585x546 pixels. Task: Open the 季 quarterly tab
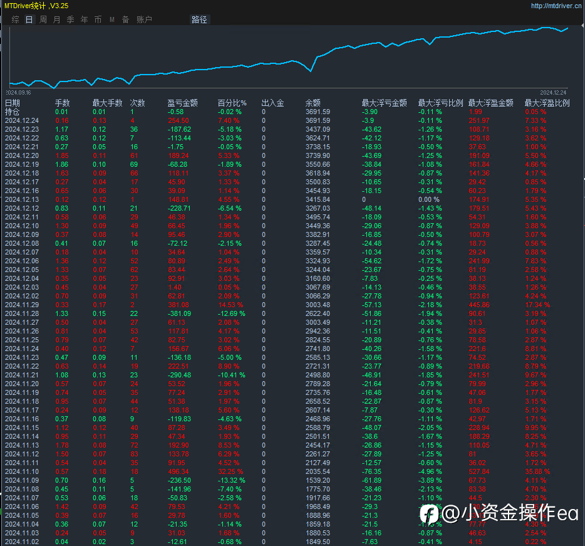[71, 19]
